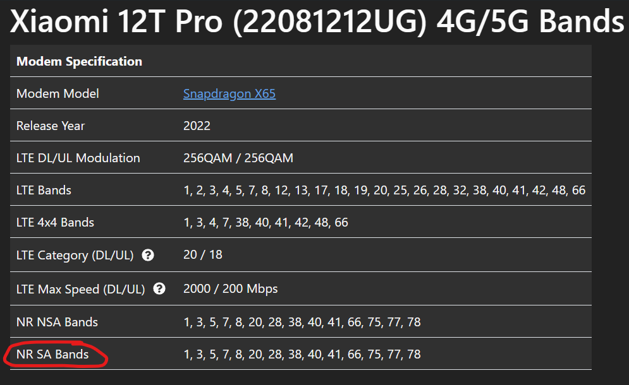Click the Modem Specification table header
This screenshot has height=385, width=629.
[80, 61]
